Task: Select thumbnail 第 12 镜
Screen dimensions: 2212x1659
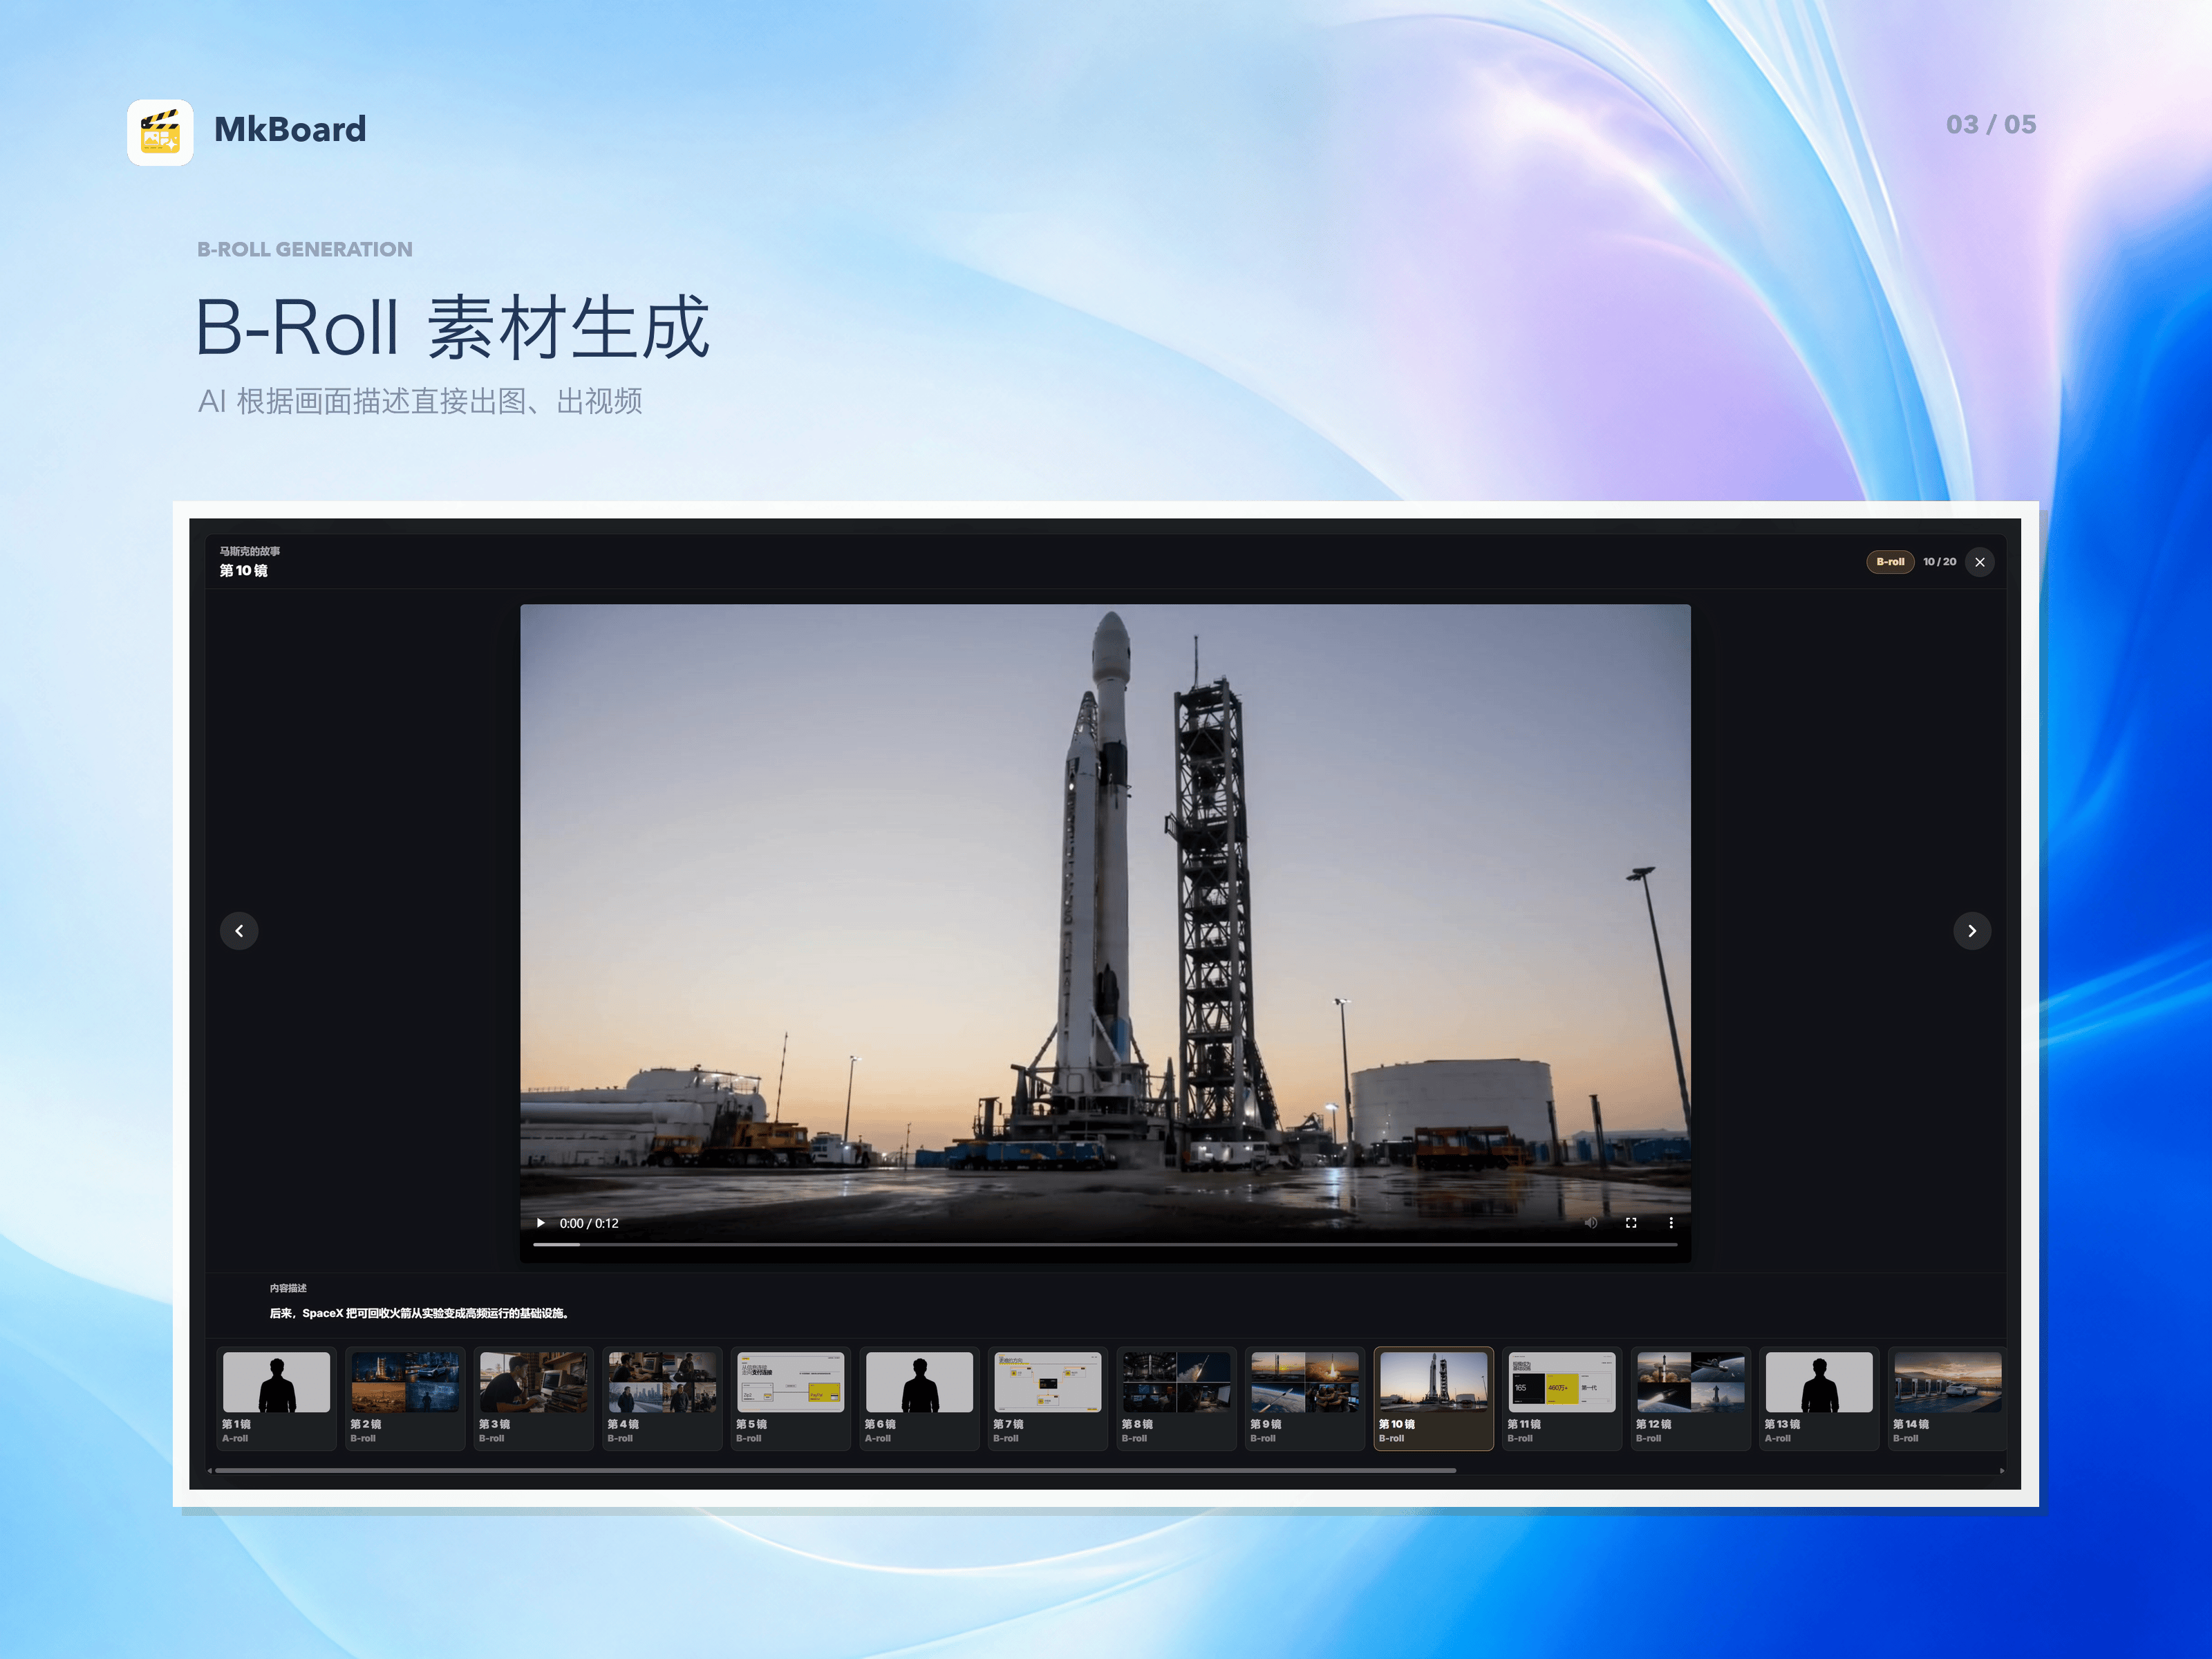Action: pos(1691,1398)
